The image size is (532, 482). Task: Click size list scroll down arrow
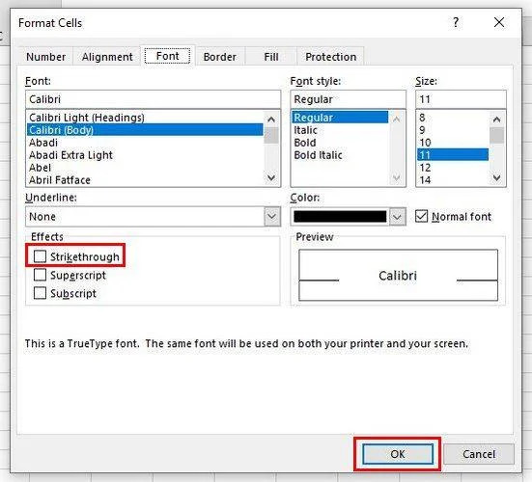(x=496, y=177)
